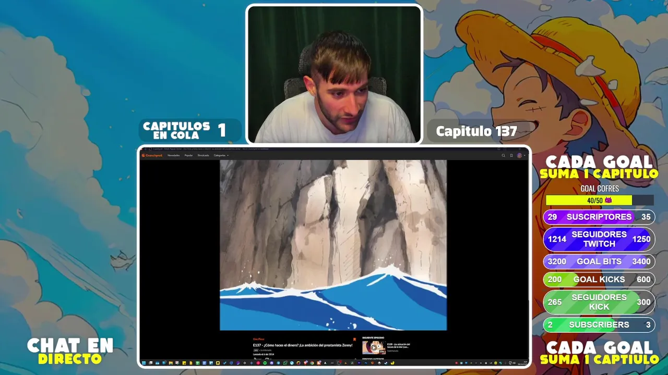
Task: Click the taskbar clock and date
Action: (523, 363)
